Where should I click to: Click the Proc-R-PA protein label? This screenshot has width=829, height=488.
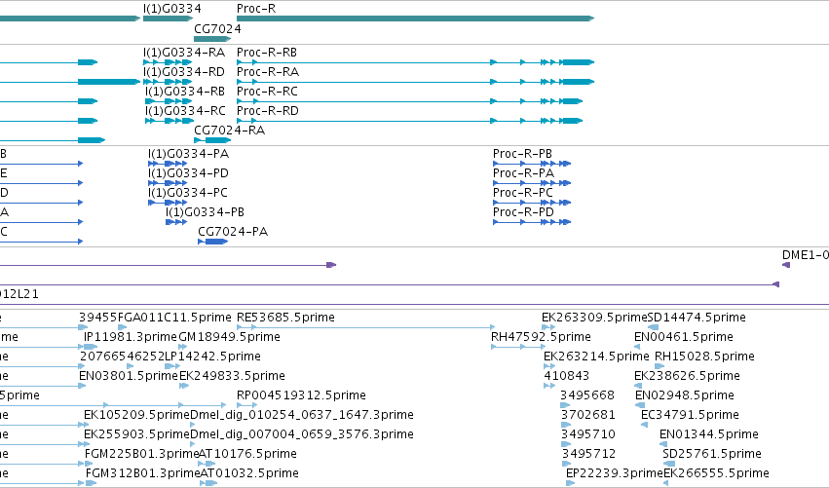(x=523, y=173)
